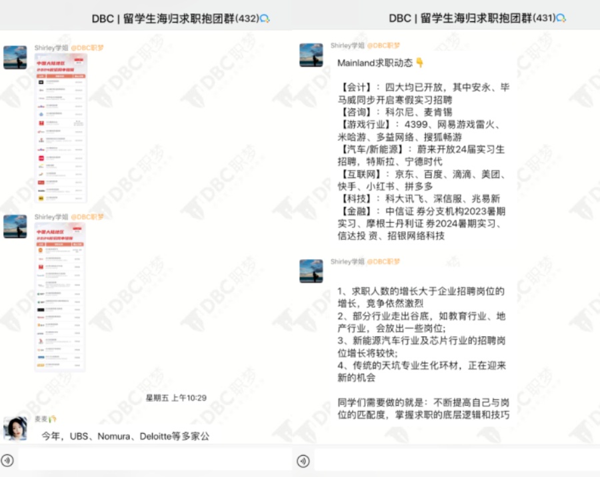Tap point 3 about 新能源汽车行业及芯片行业
This screenshot has width=600, height=477.
[422, 346]
